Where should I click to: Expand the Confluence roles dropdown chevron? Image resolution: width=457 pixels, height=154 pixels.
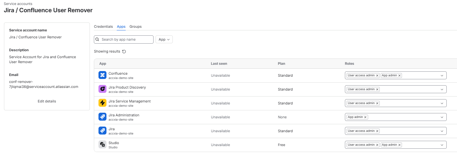(x=442, y=75)
